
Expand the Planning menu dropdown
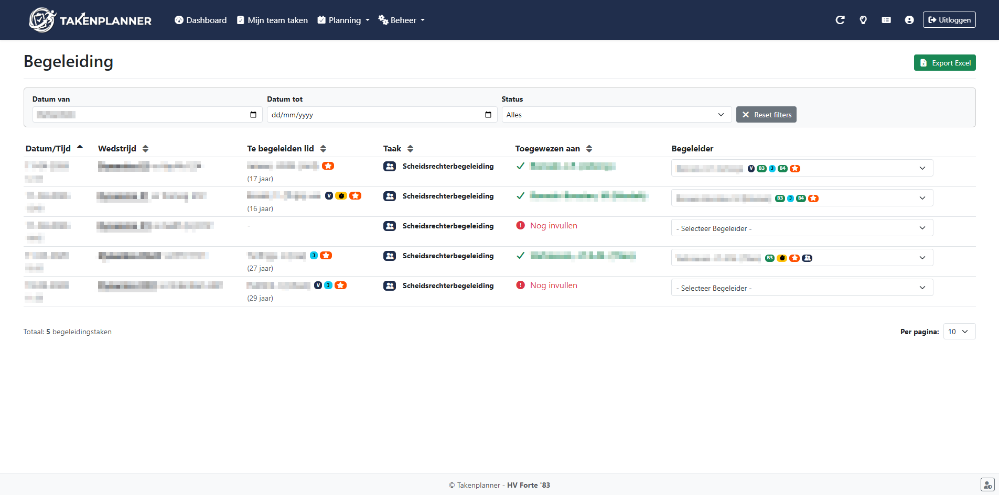pos(344,20)
